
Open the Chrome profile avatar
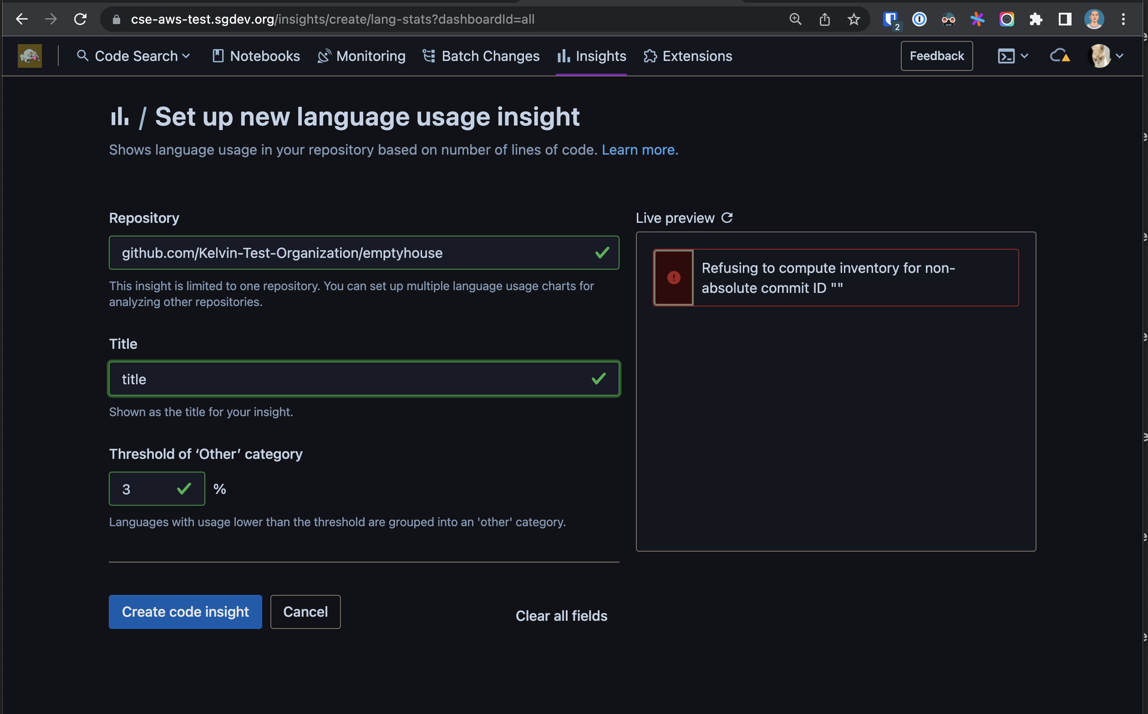coord(1094,20)
